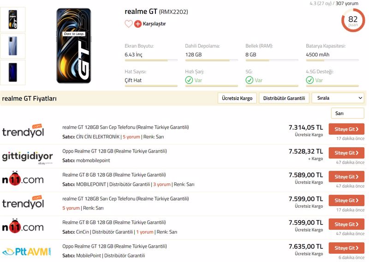Add realme GT to favorites with heart icon
369x262 pixels.
click(129, 24)
